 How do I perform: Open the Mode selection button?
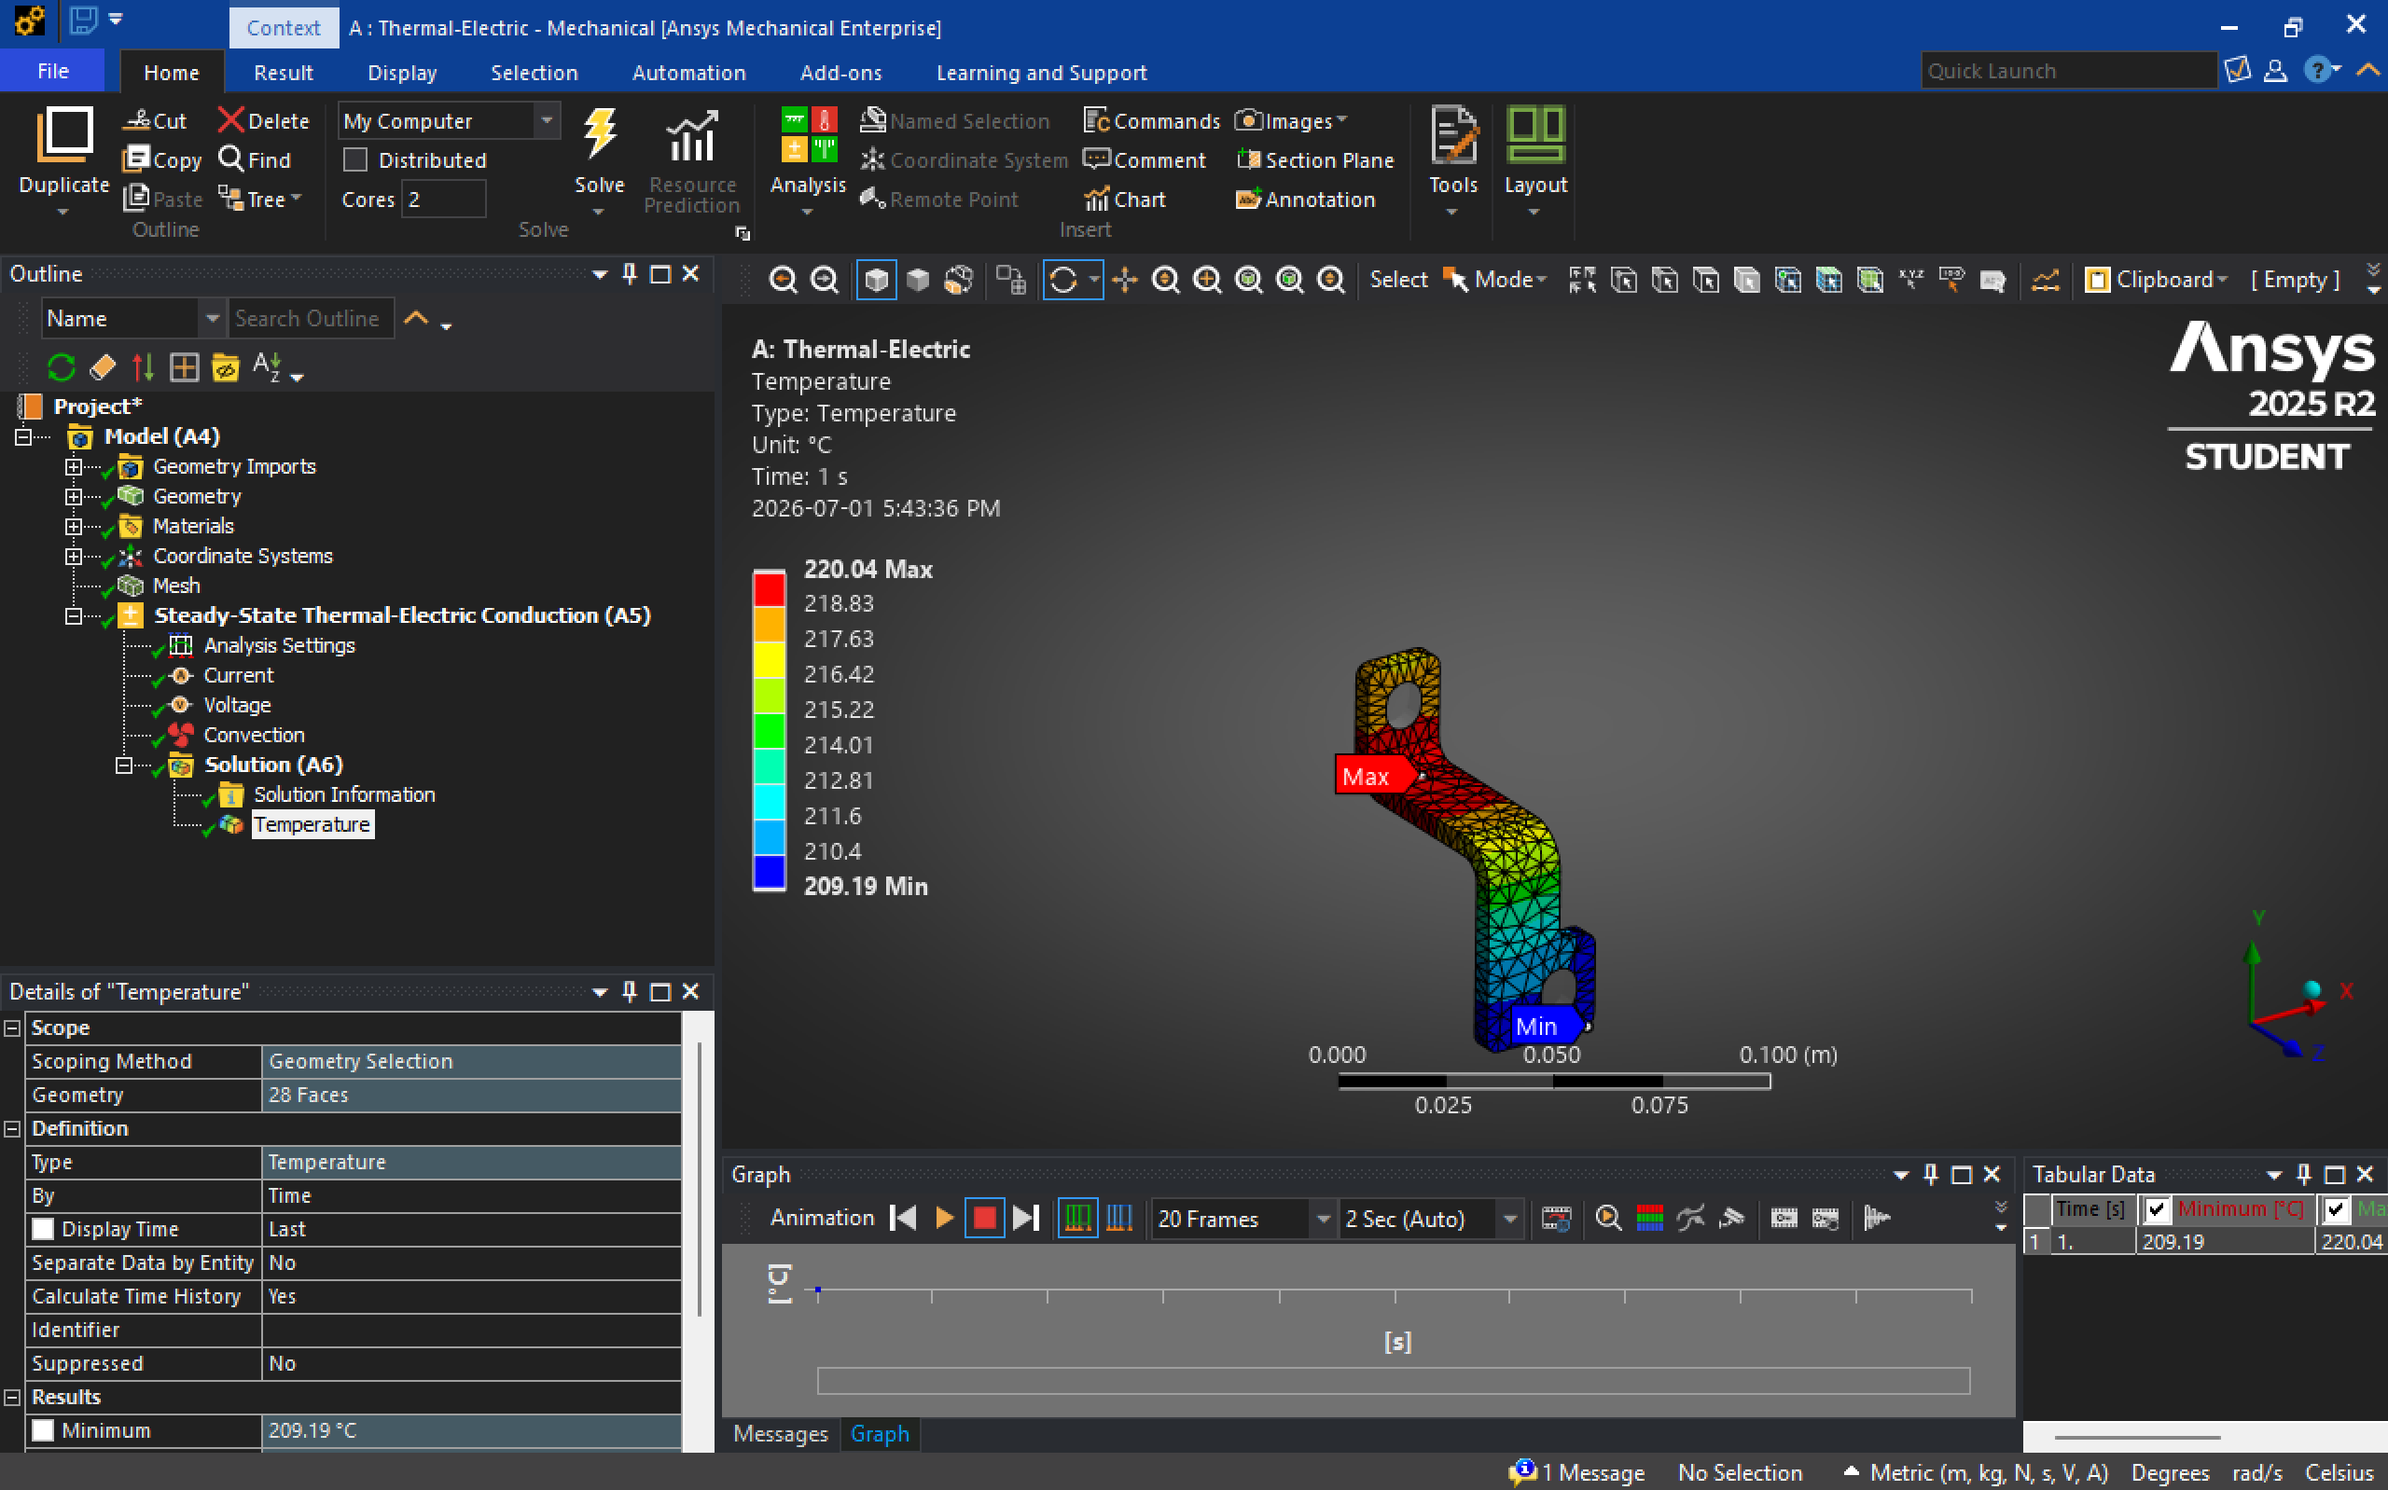coord(1495,280)
